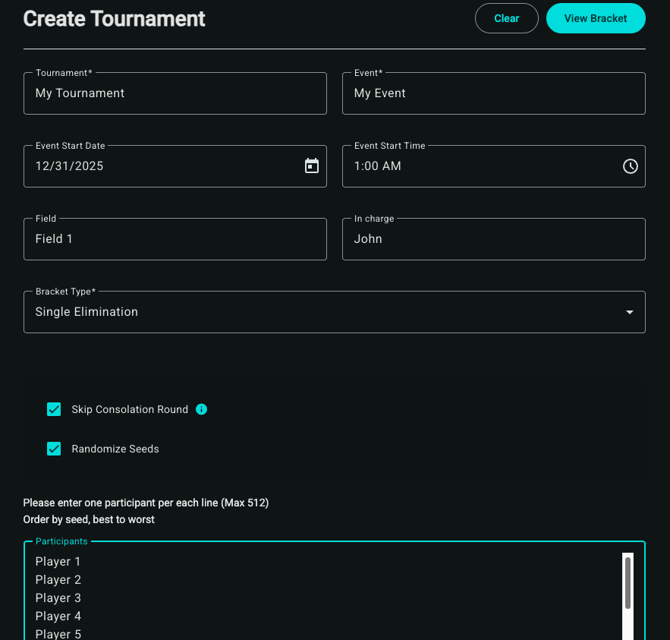Disable the Randomize Seeds checkbox
Image resolution: width=670 pixels, height=640 pixels.
54,449
